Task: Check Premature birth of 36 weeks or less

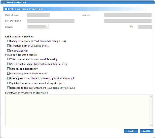Action: click(x=9, y=46)
